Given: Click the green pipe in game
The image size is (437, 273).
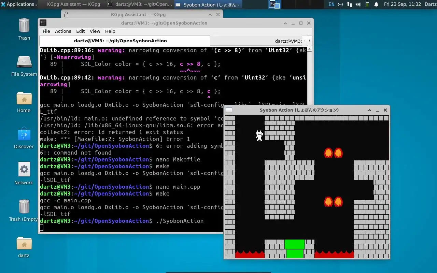Looking at the screenshot, I should pos(294,249).
